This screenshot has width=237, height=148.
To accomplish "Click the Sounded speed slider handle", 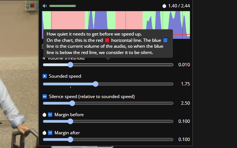I will 96,84.
